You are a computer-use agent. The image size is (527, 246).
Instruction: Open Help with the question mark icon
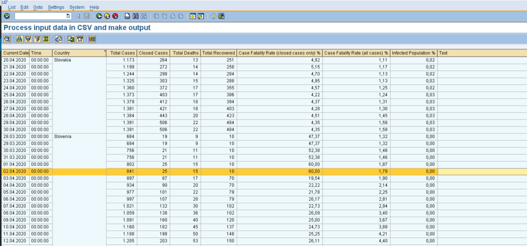point(213,16)
